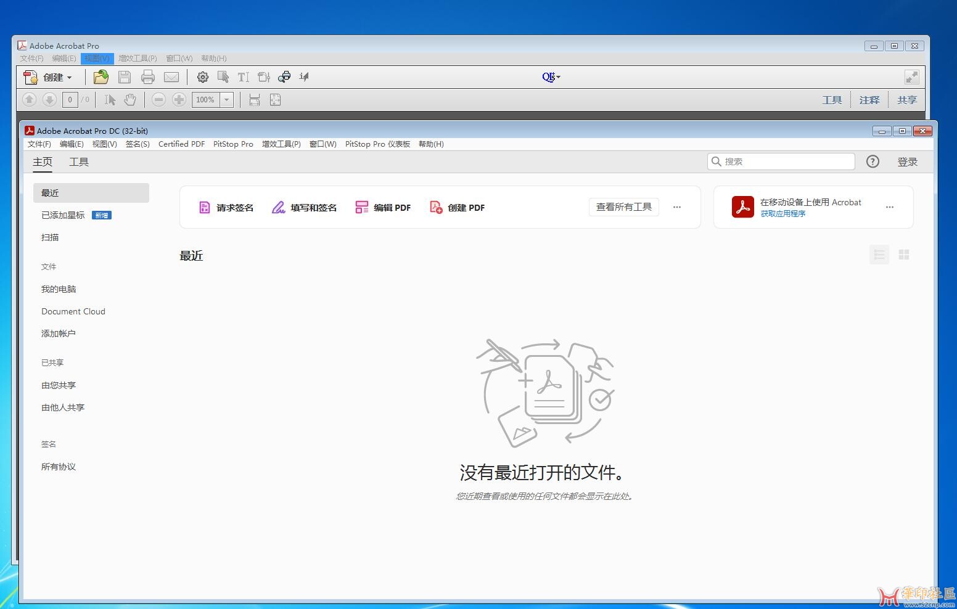
Task: Click the Print icon in Acrobat Pro toolbar
Action: pyautogui.click(x=148, y=77)
